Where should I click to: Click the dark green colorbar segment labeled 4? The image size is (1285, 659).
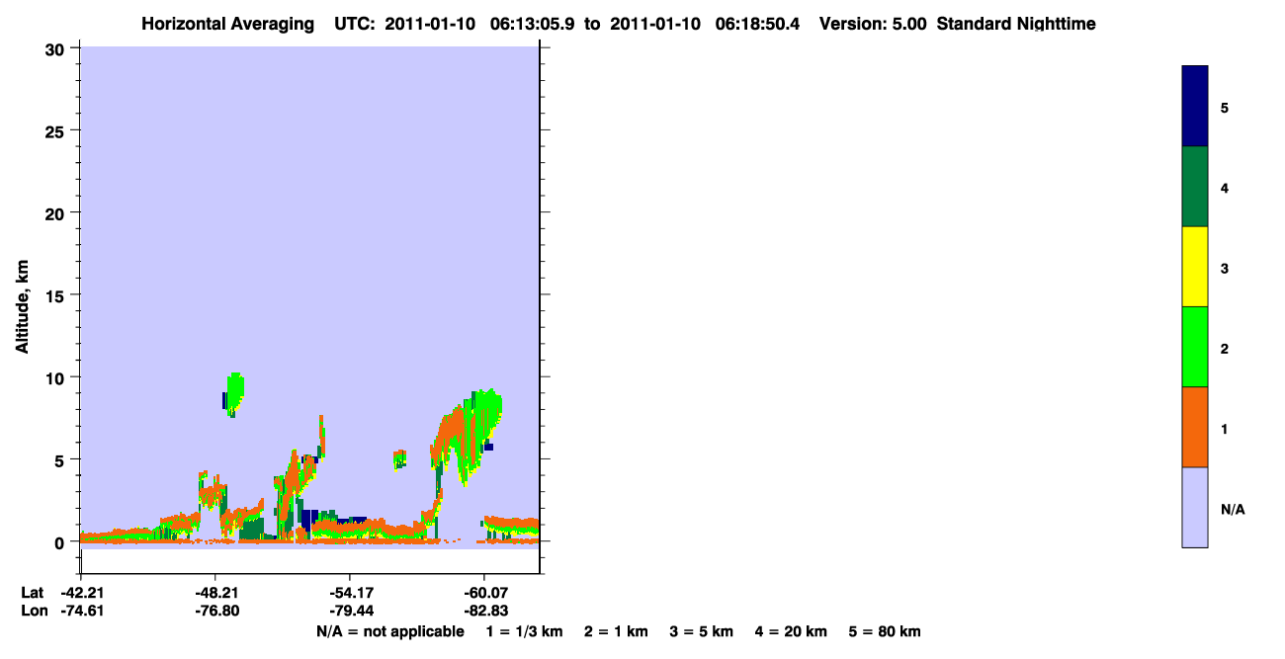[x=1195, y=187]
